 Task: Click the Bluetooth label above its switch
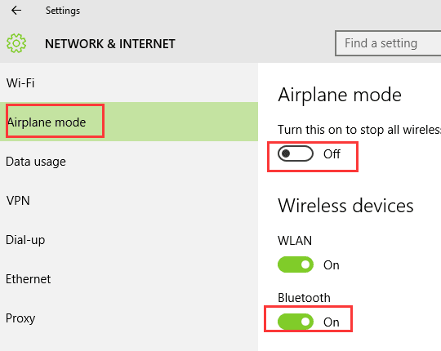(x=304, y=298)
